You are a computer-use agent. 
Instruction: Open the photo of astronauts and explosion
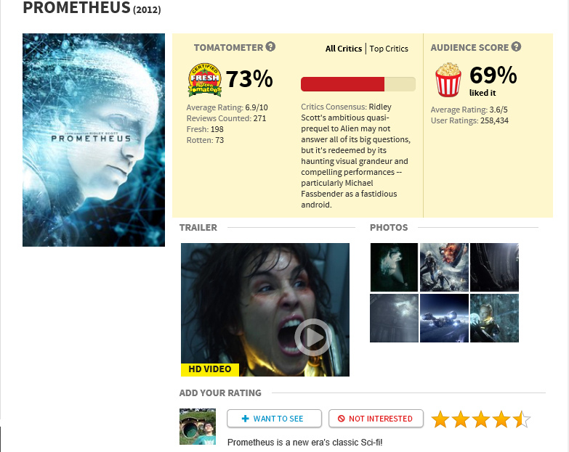pos(444,267)
